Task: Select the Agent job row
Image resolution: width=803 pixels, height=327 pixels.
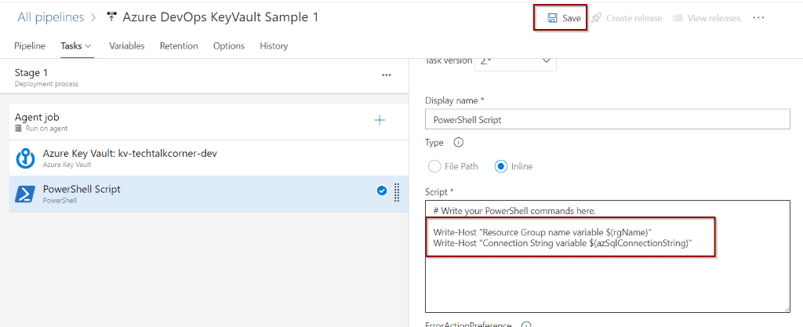Action: (209, 122)
